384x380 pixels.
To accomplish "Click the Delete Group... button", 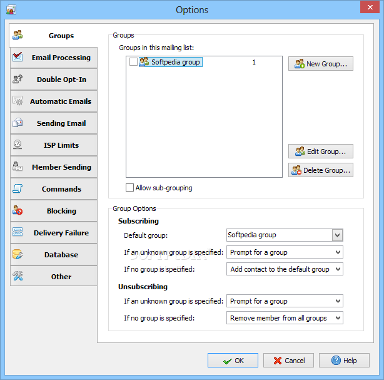I will [321, 170].
